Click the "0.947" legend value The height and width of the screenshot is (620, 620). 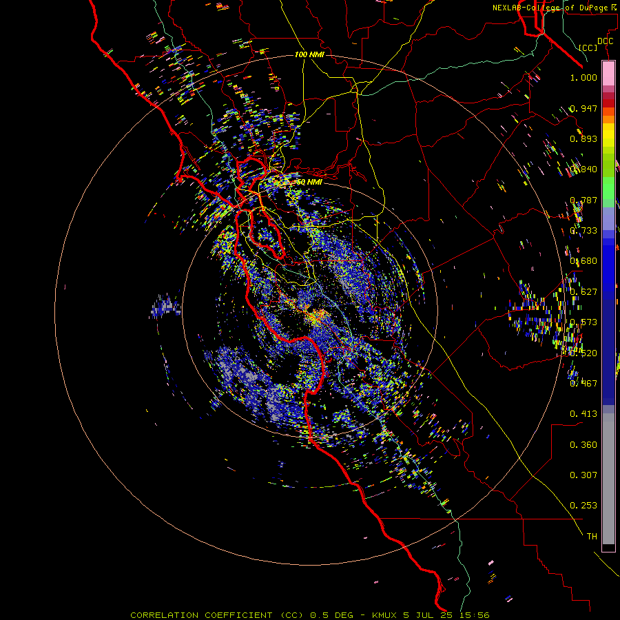583,108
